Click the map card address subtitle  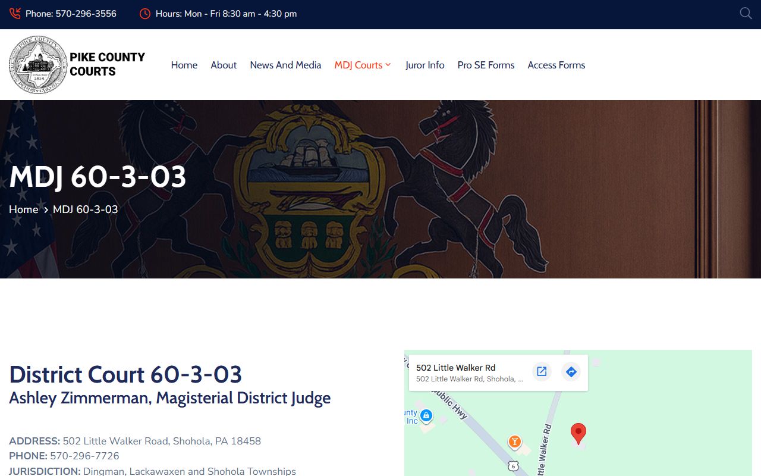coord(470,379)
